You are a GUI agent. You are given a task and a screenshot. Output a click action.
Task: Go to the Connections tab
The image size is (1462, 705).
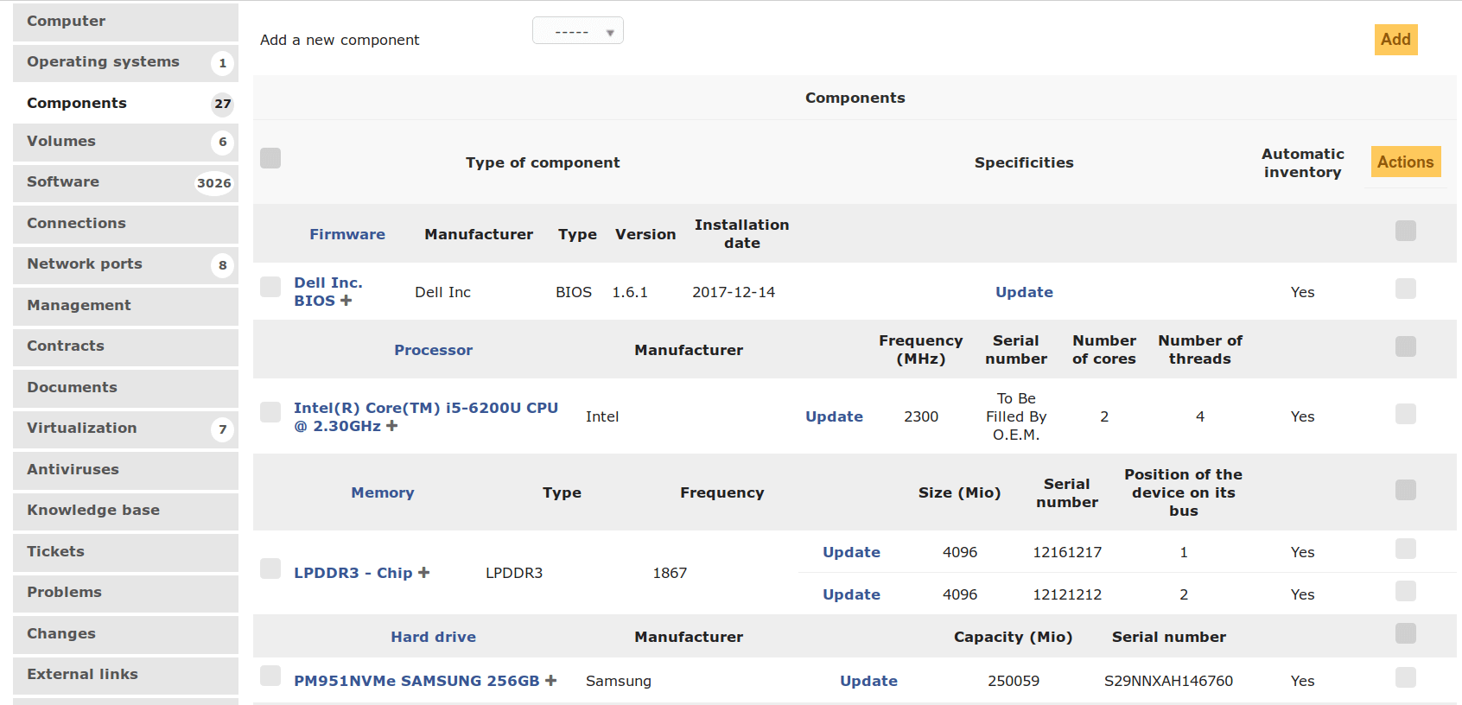click(125, 224)
